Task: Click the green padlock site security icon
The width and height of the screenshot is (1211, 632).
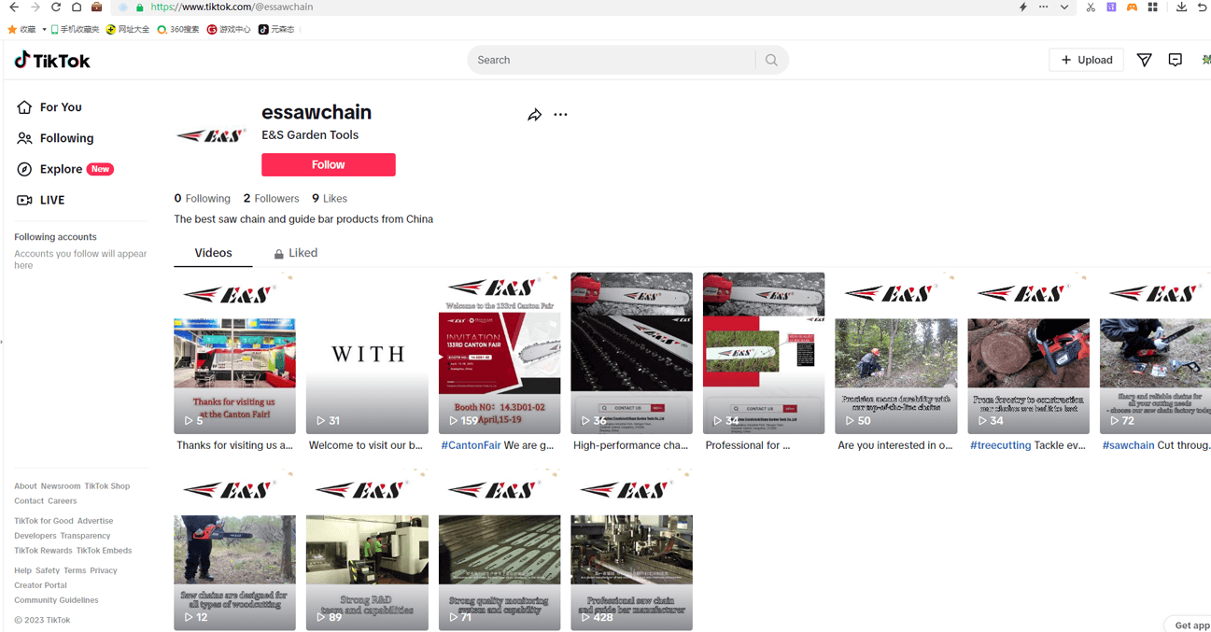Action: [140, 7]
